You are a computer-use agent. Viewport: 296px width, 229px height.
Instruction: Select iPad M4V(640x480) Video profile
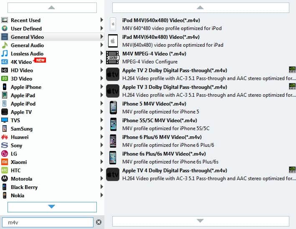click(201, 41)
